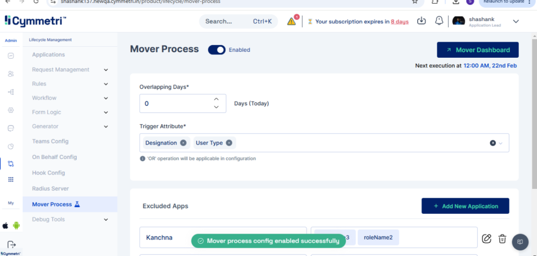The height and width of the screenshot is (256, 537).
Task: Click Add New Application button
Action: [x=465, y=206]
